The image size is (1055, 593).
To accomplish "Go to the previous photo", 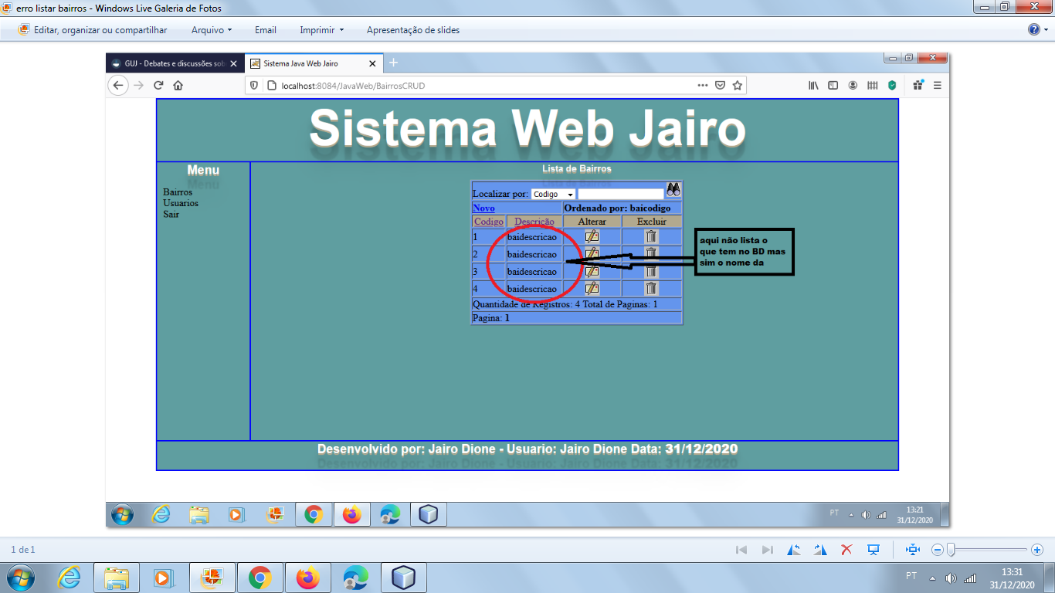I will pyautogui.click(x=741, y=550).
